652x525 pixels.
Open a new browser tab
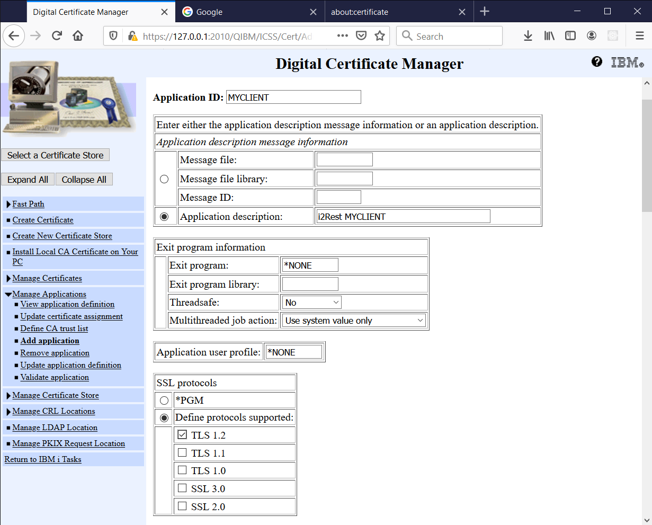[485, 12]
